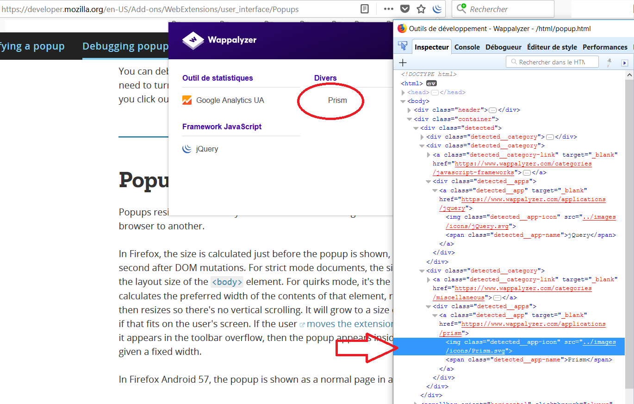Collapse the jquery detected__app anchor node
The image size is (634, 404).
(435, 190)
